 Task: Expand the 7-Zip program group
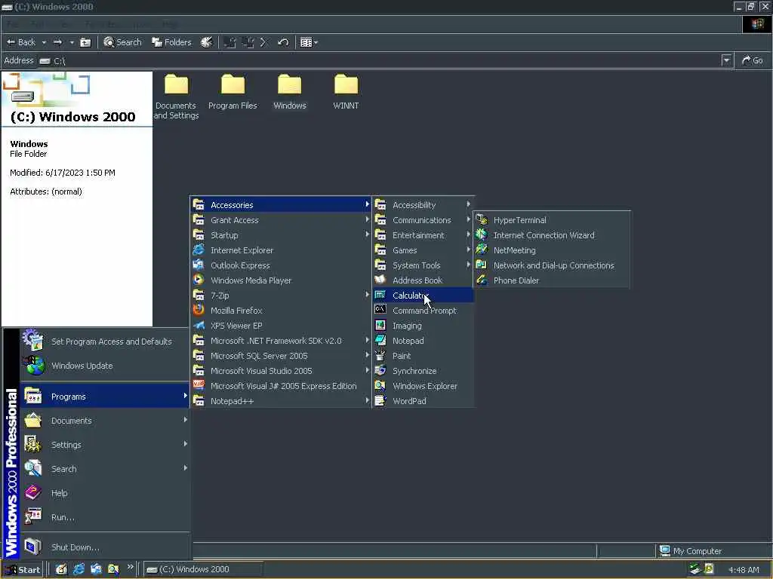pos(281,296)
